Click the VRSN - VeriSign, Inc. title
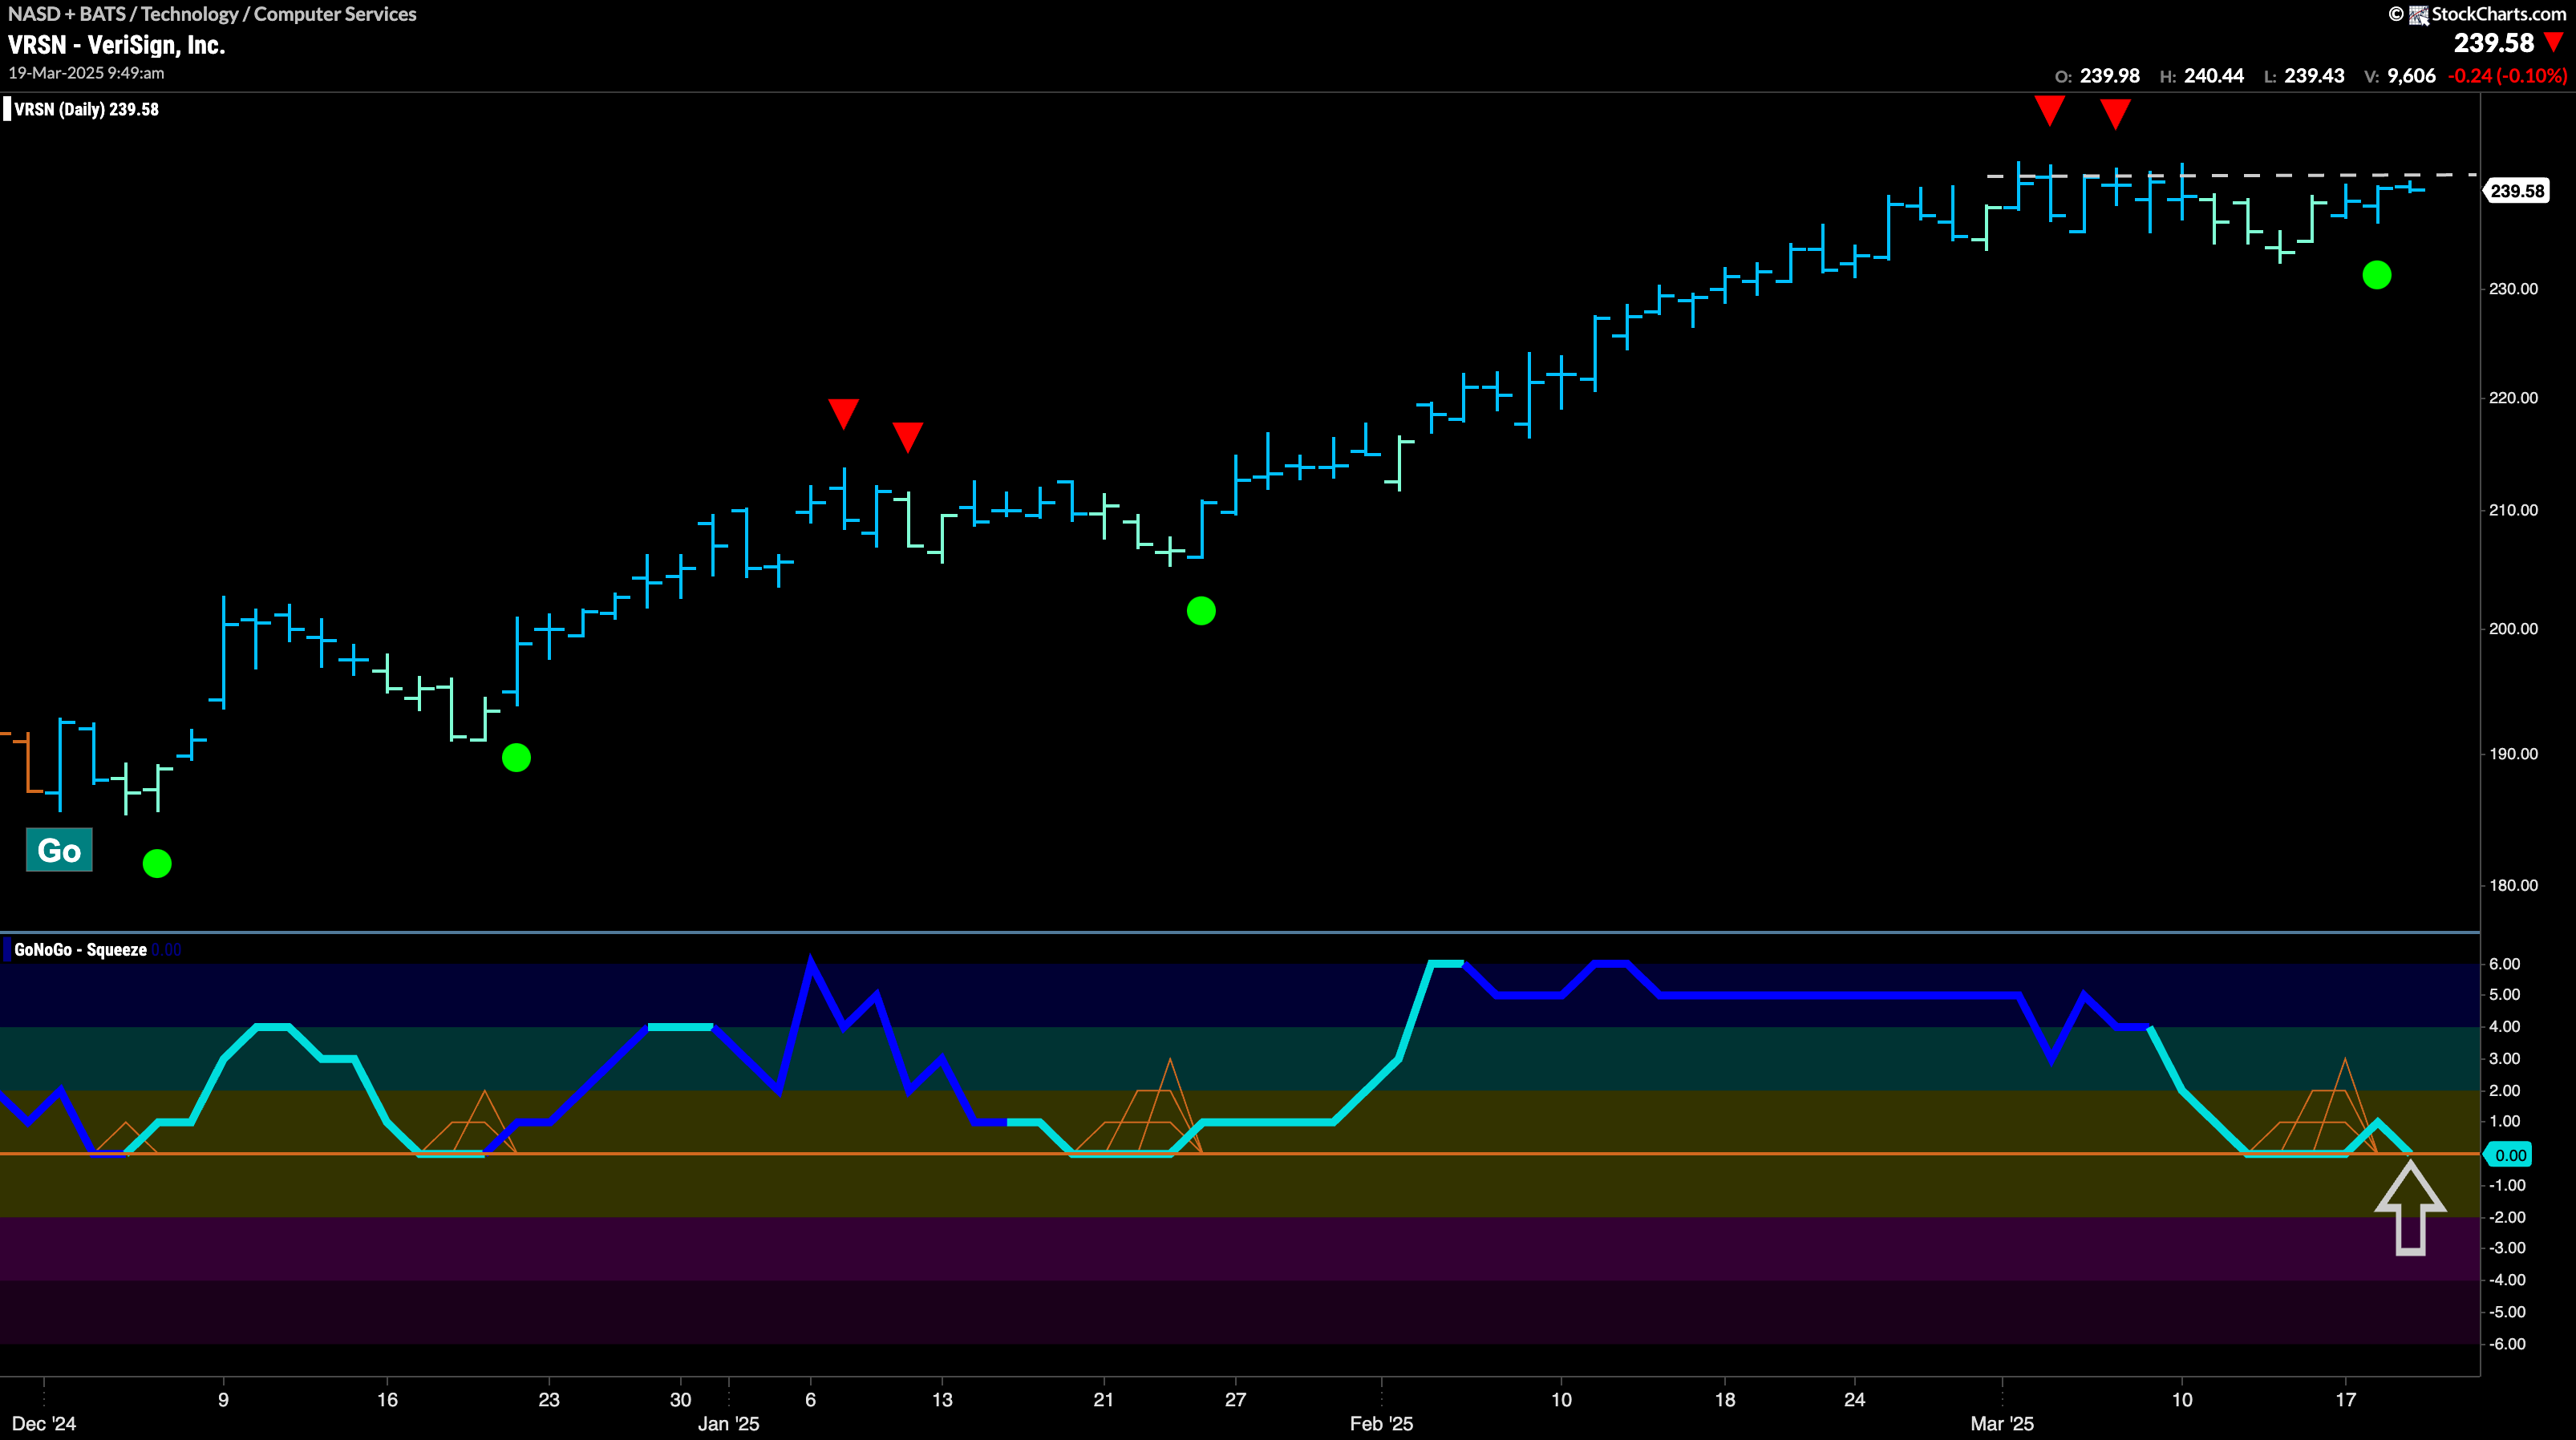 point(117,45)
